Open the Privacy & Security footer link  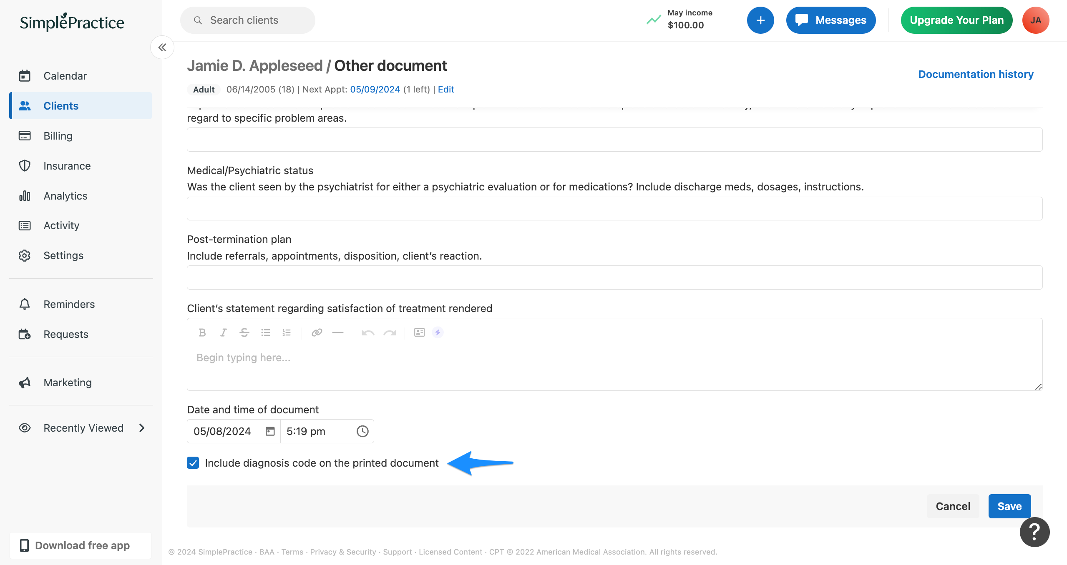point(343,552)
